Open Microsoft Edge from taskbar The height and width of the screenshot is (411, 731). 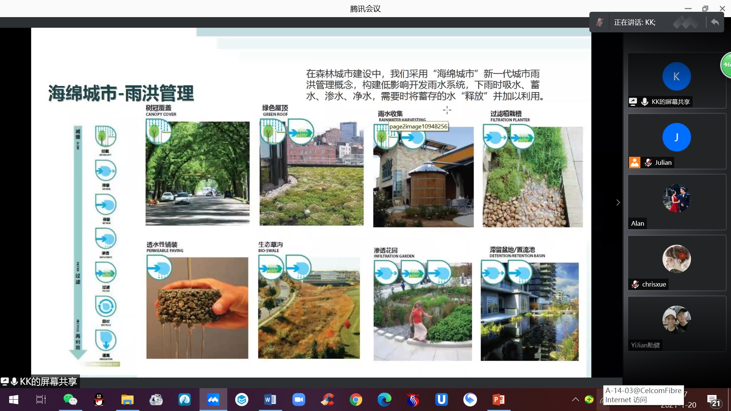(385, 400)
